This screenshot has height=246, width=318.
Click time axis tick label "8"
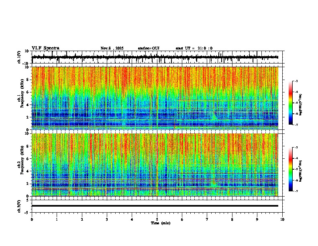pyautogui.click(x=232, y=219)
